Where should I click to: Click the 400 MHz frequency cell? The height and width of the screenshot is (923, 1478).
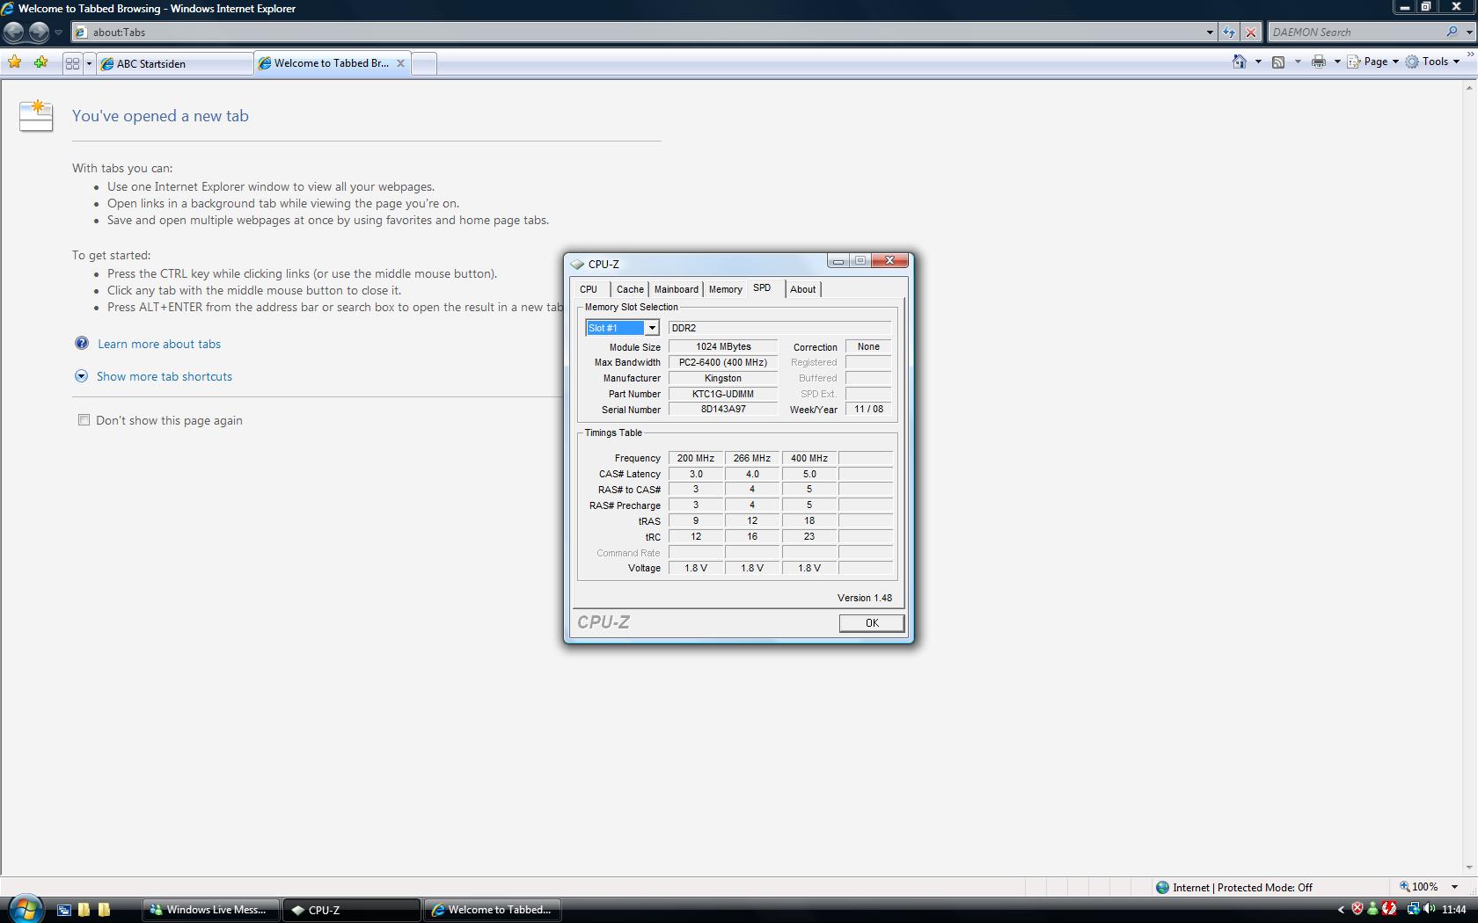(809, 458)
